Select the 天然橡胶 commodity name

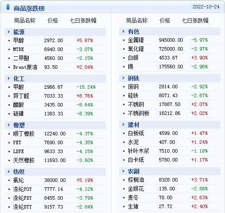tap(24, 160)
